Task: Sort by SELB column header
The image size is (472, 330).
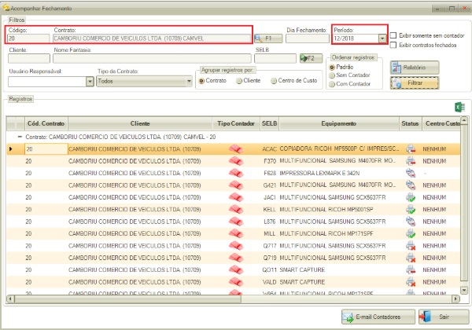Action: pyautogui.click(x=269, y=123)
